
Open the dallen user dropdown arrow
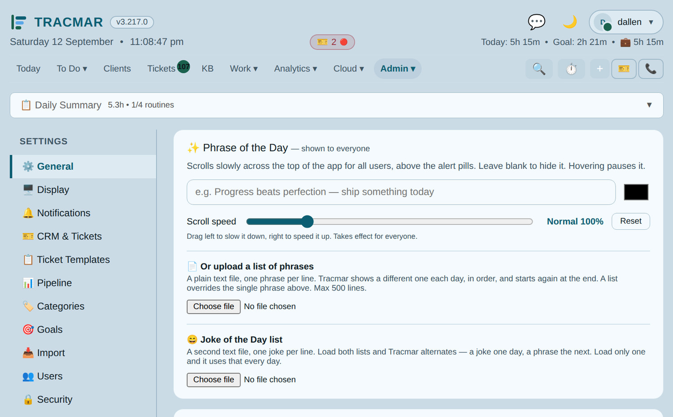point(651,22)
